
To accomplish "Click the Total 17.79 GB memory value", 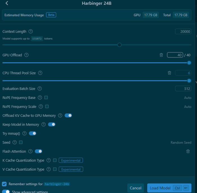I will [x=181, y=15].
